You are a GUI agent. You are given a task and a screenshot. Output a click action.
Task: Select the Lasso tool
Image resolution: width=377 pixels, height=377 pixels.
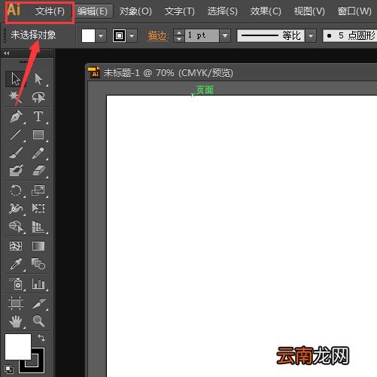38,97
